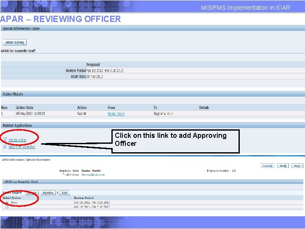Click the APAR Rating button
Screen dimensions: 305x229
click(x=14, y=42)
